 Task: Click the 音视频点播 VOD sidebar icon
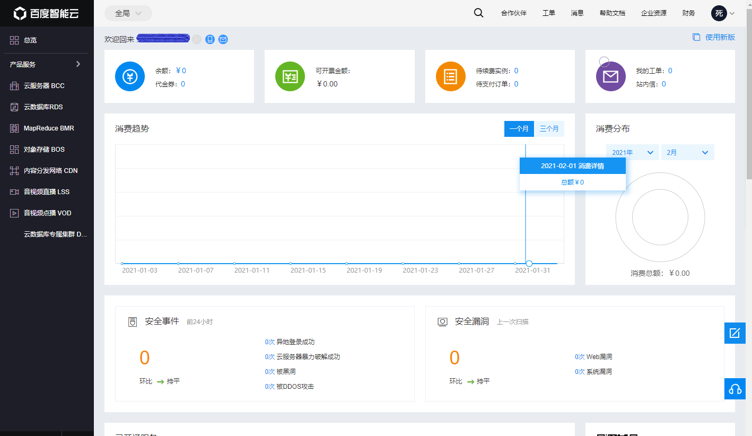coord(14,213)
